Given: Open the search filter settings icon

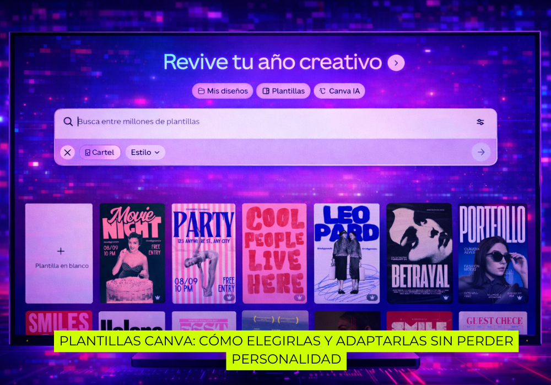Looking at the screenshot, I should point(480,121).
